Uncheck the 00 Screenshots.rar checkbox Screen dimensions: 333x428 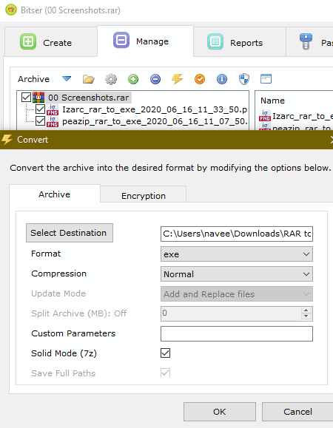coord(26,97)
